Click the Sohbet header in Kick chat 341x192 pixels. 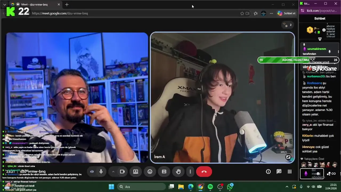320,18
